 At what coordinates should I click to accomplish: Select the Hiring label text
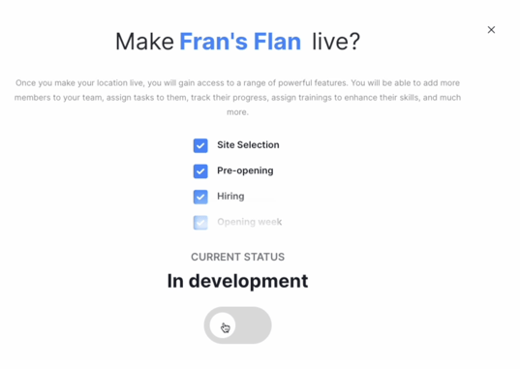pos(230,197)
